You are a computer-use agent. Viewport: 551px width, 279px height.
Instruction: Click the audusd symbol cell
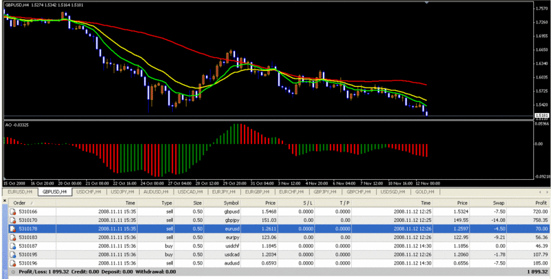coord(232,263)
